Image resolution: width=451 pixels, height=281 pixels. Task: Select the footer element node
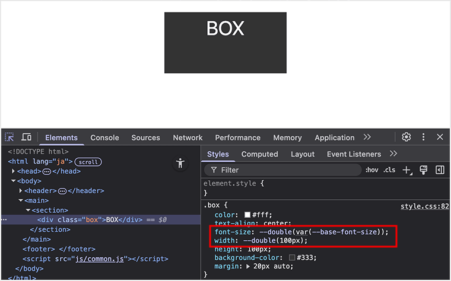59,249
